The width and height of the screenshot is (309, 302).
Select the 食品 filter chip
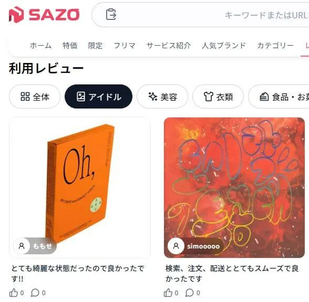pos(279,96)
